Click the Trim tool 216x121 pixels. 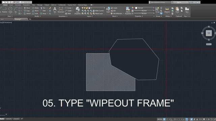click(x=43, y=8)
